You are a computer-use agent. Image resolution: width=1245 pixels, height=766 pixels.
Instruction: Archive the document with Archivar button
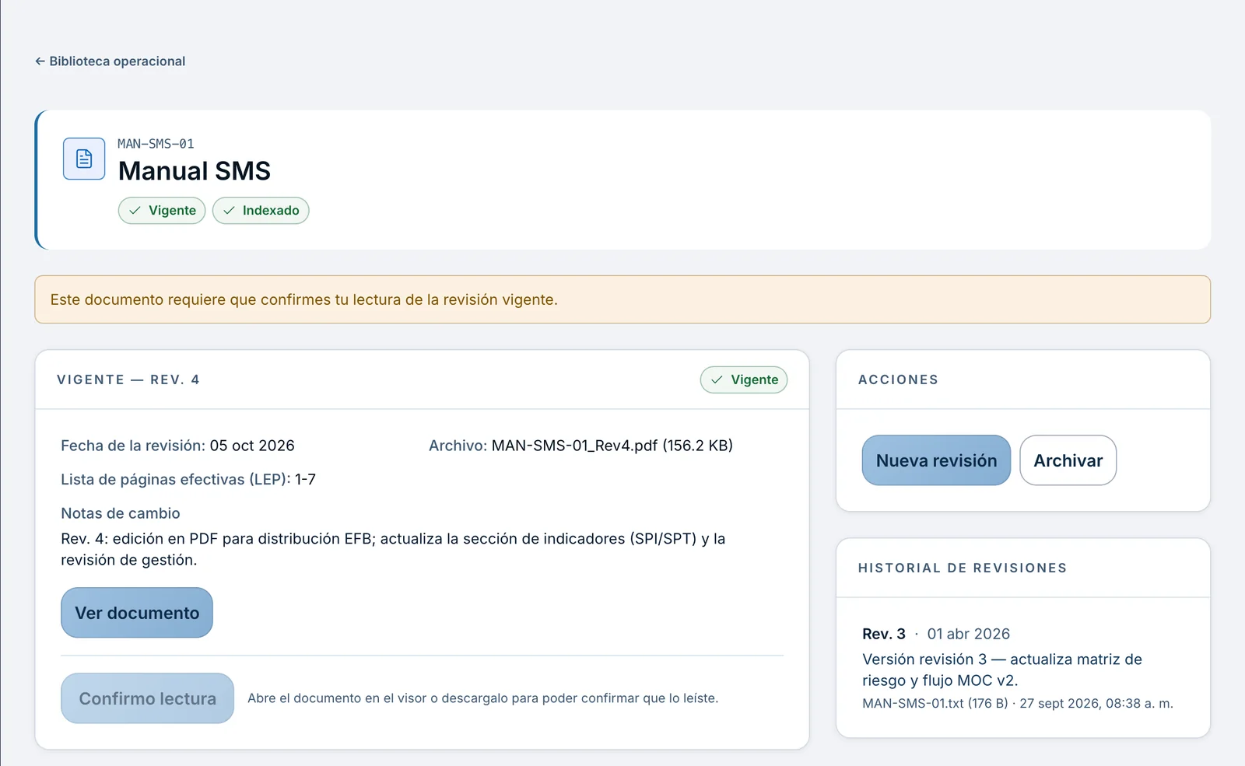(x=1068, y=460)
